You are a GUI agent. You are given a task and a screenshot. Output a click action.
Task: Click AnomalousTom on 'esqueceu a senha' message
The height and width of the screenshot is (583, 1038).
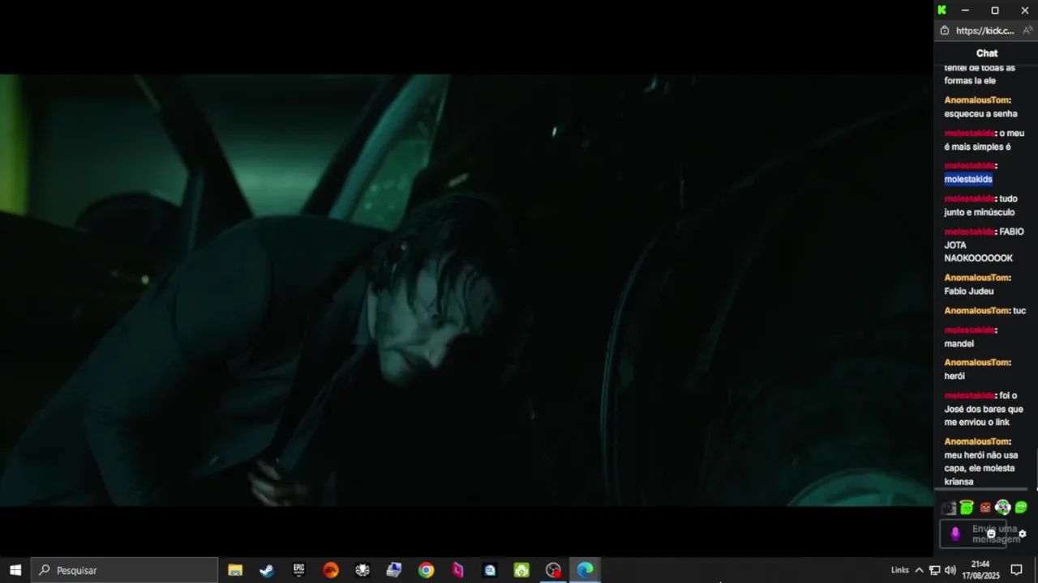(976, 100)
